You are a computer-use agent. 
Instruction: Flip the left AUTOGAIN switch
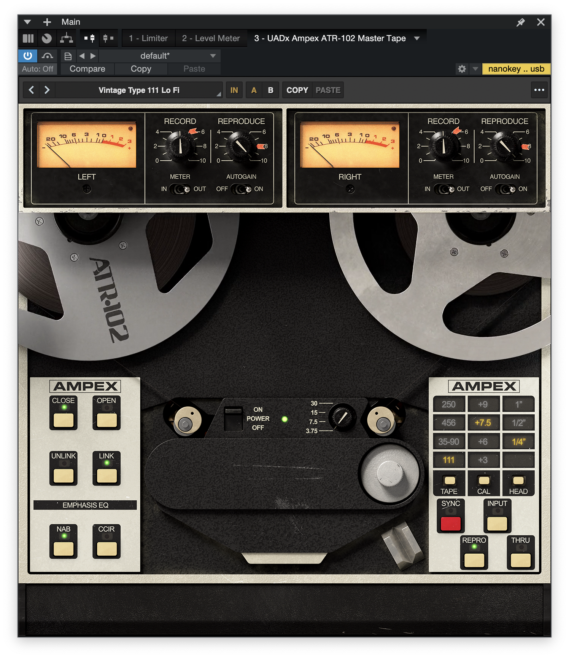click(241, 189)
